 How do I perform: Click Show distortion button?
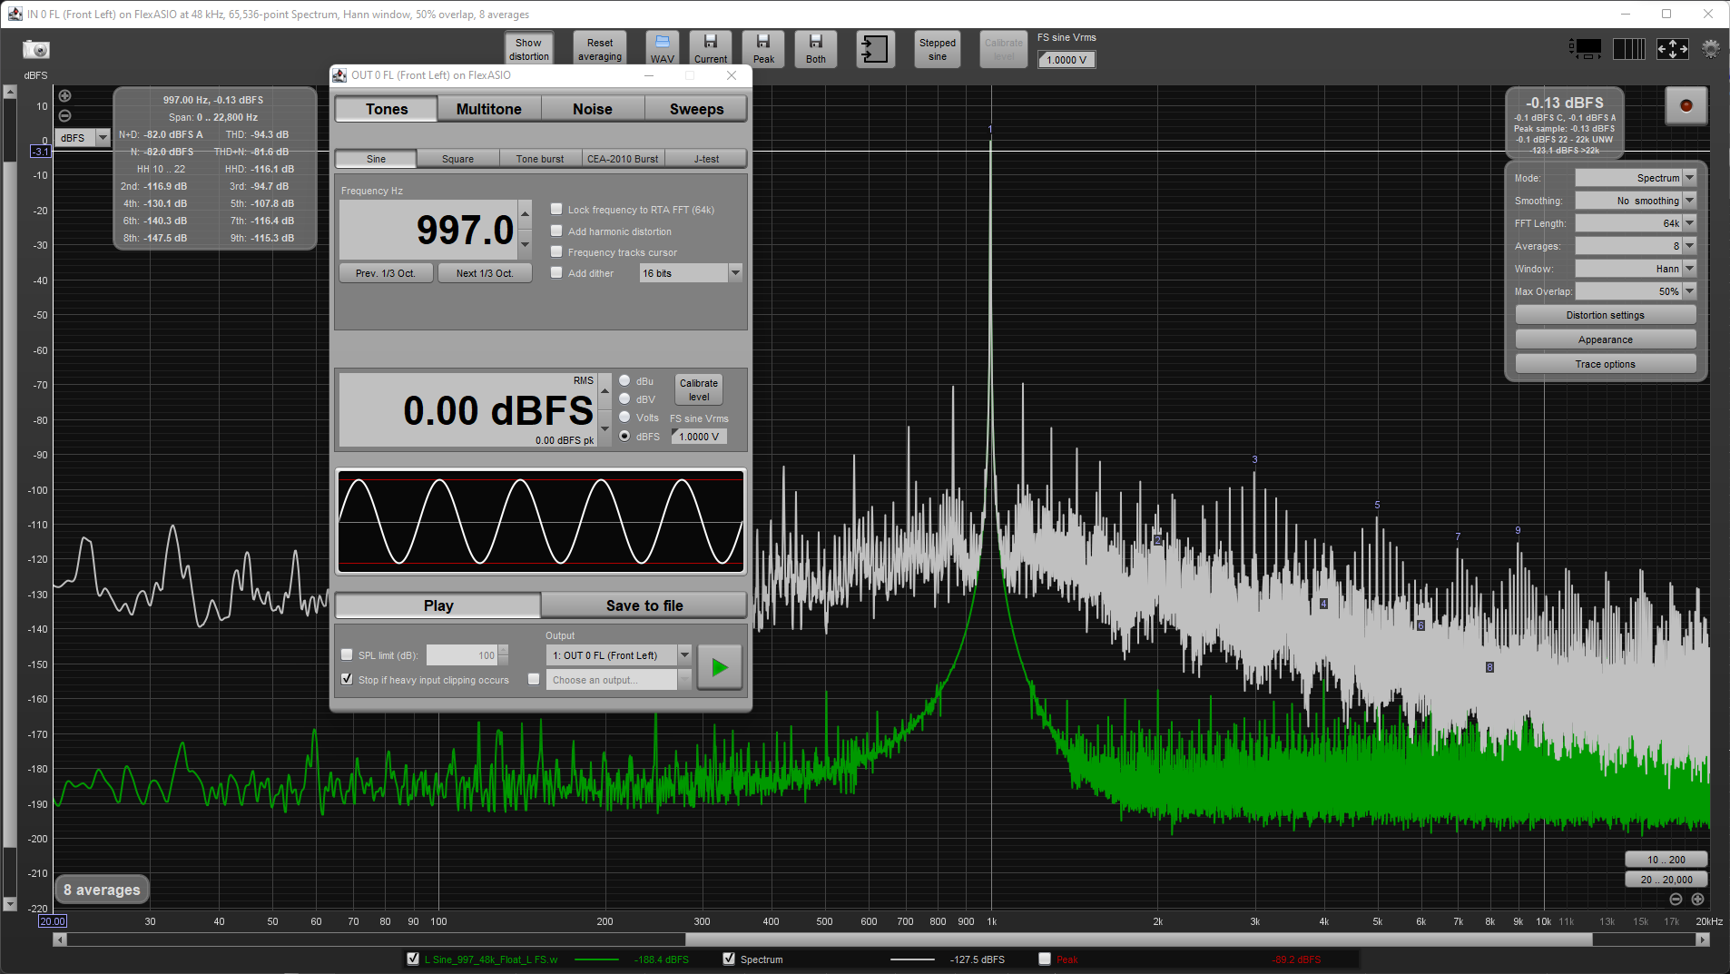click(528, 49)
